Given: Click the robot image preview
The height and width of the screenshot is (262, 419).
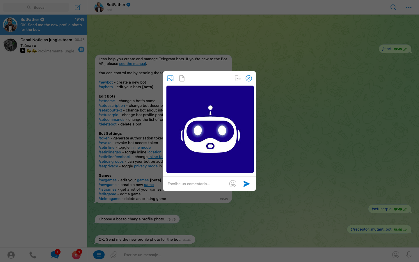Looking at the screenshot, I should pyautogui.click(x=210, y=129).
